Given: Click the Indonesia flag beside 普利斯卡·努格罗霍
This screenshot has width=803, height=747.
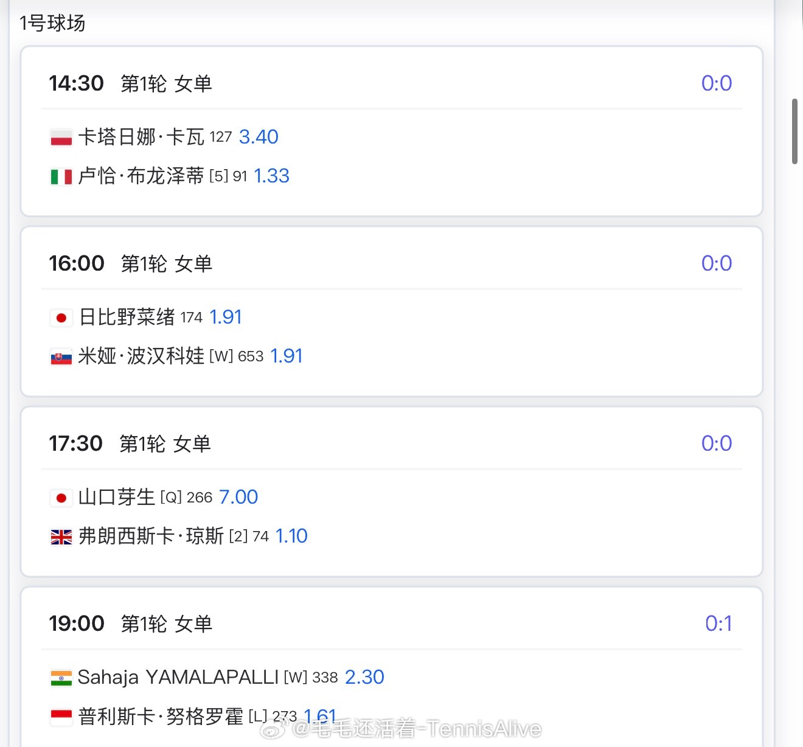Looking at the screenshot, I should [61, 717].
